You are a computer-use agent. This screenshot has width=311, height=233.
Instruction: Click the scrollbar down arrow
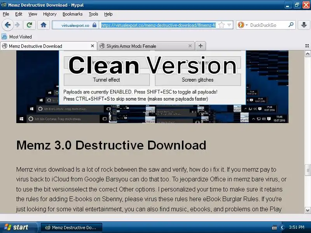pyautogui.click(x=308, y=210)
